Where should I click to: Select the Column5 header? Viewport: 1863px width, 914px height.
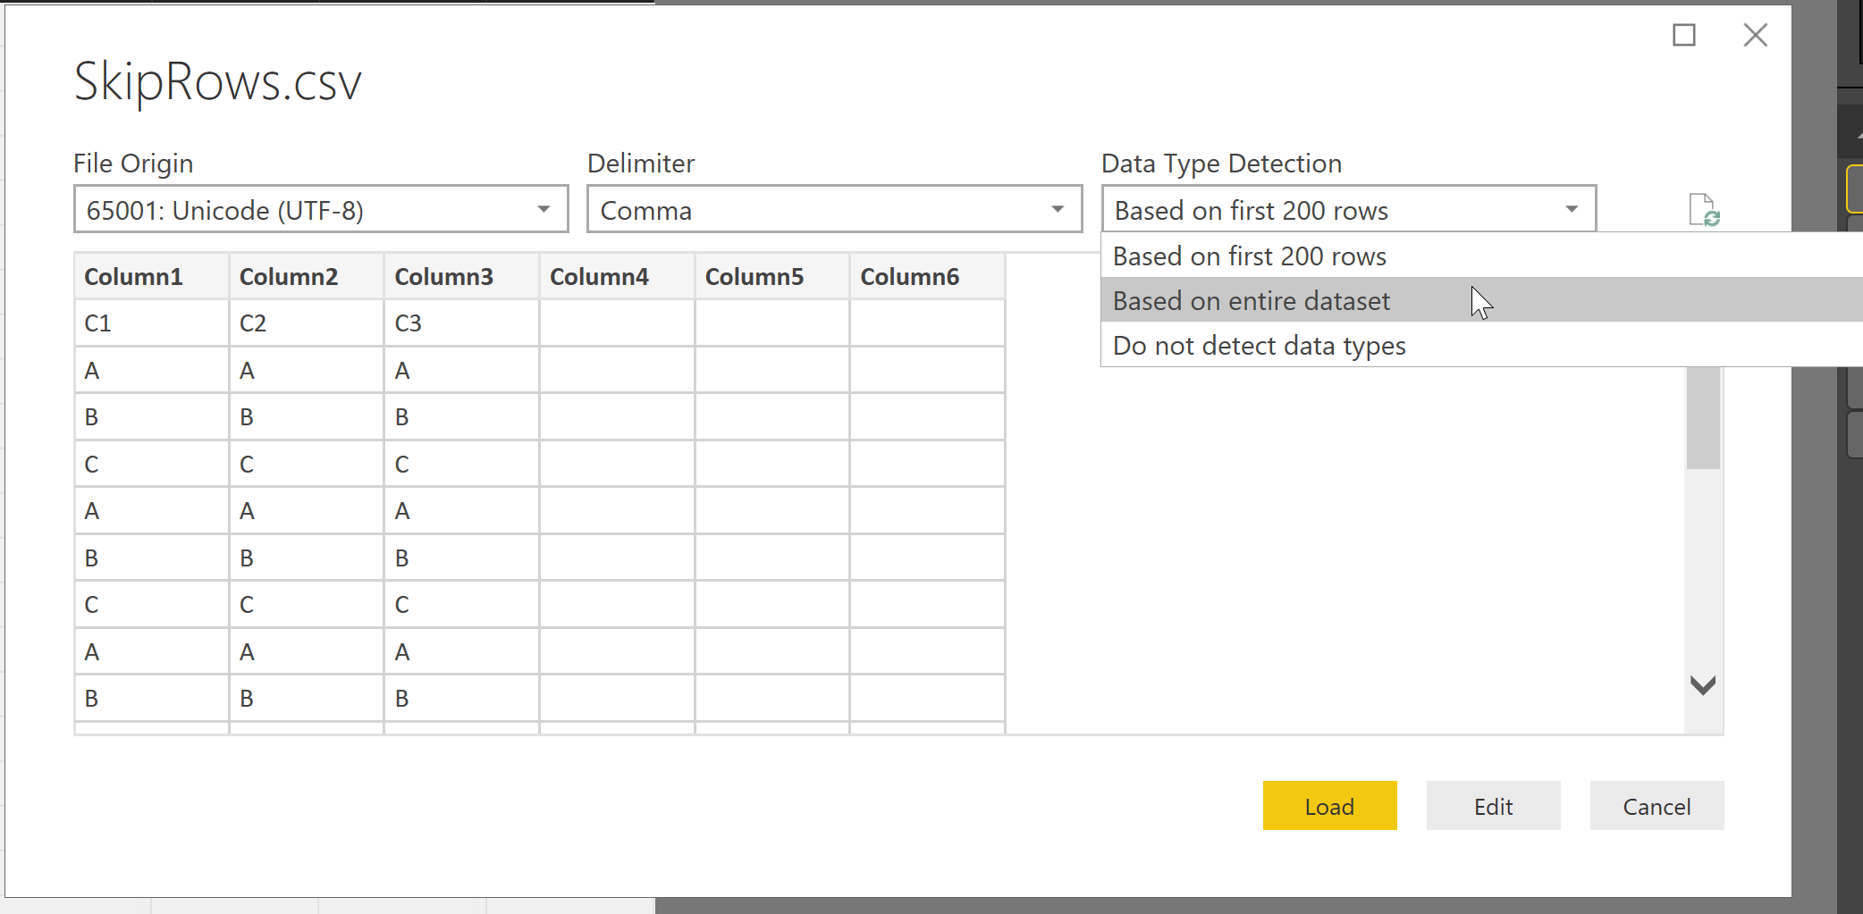pos(772,276)
